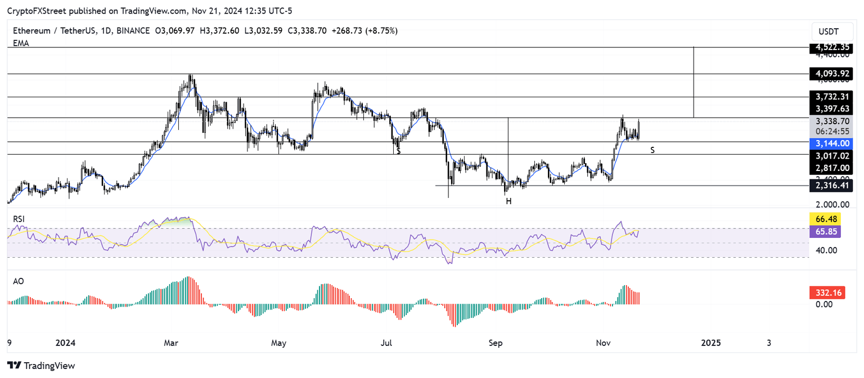Open the BINANCE exchange selector

click(x=133, y=30)
